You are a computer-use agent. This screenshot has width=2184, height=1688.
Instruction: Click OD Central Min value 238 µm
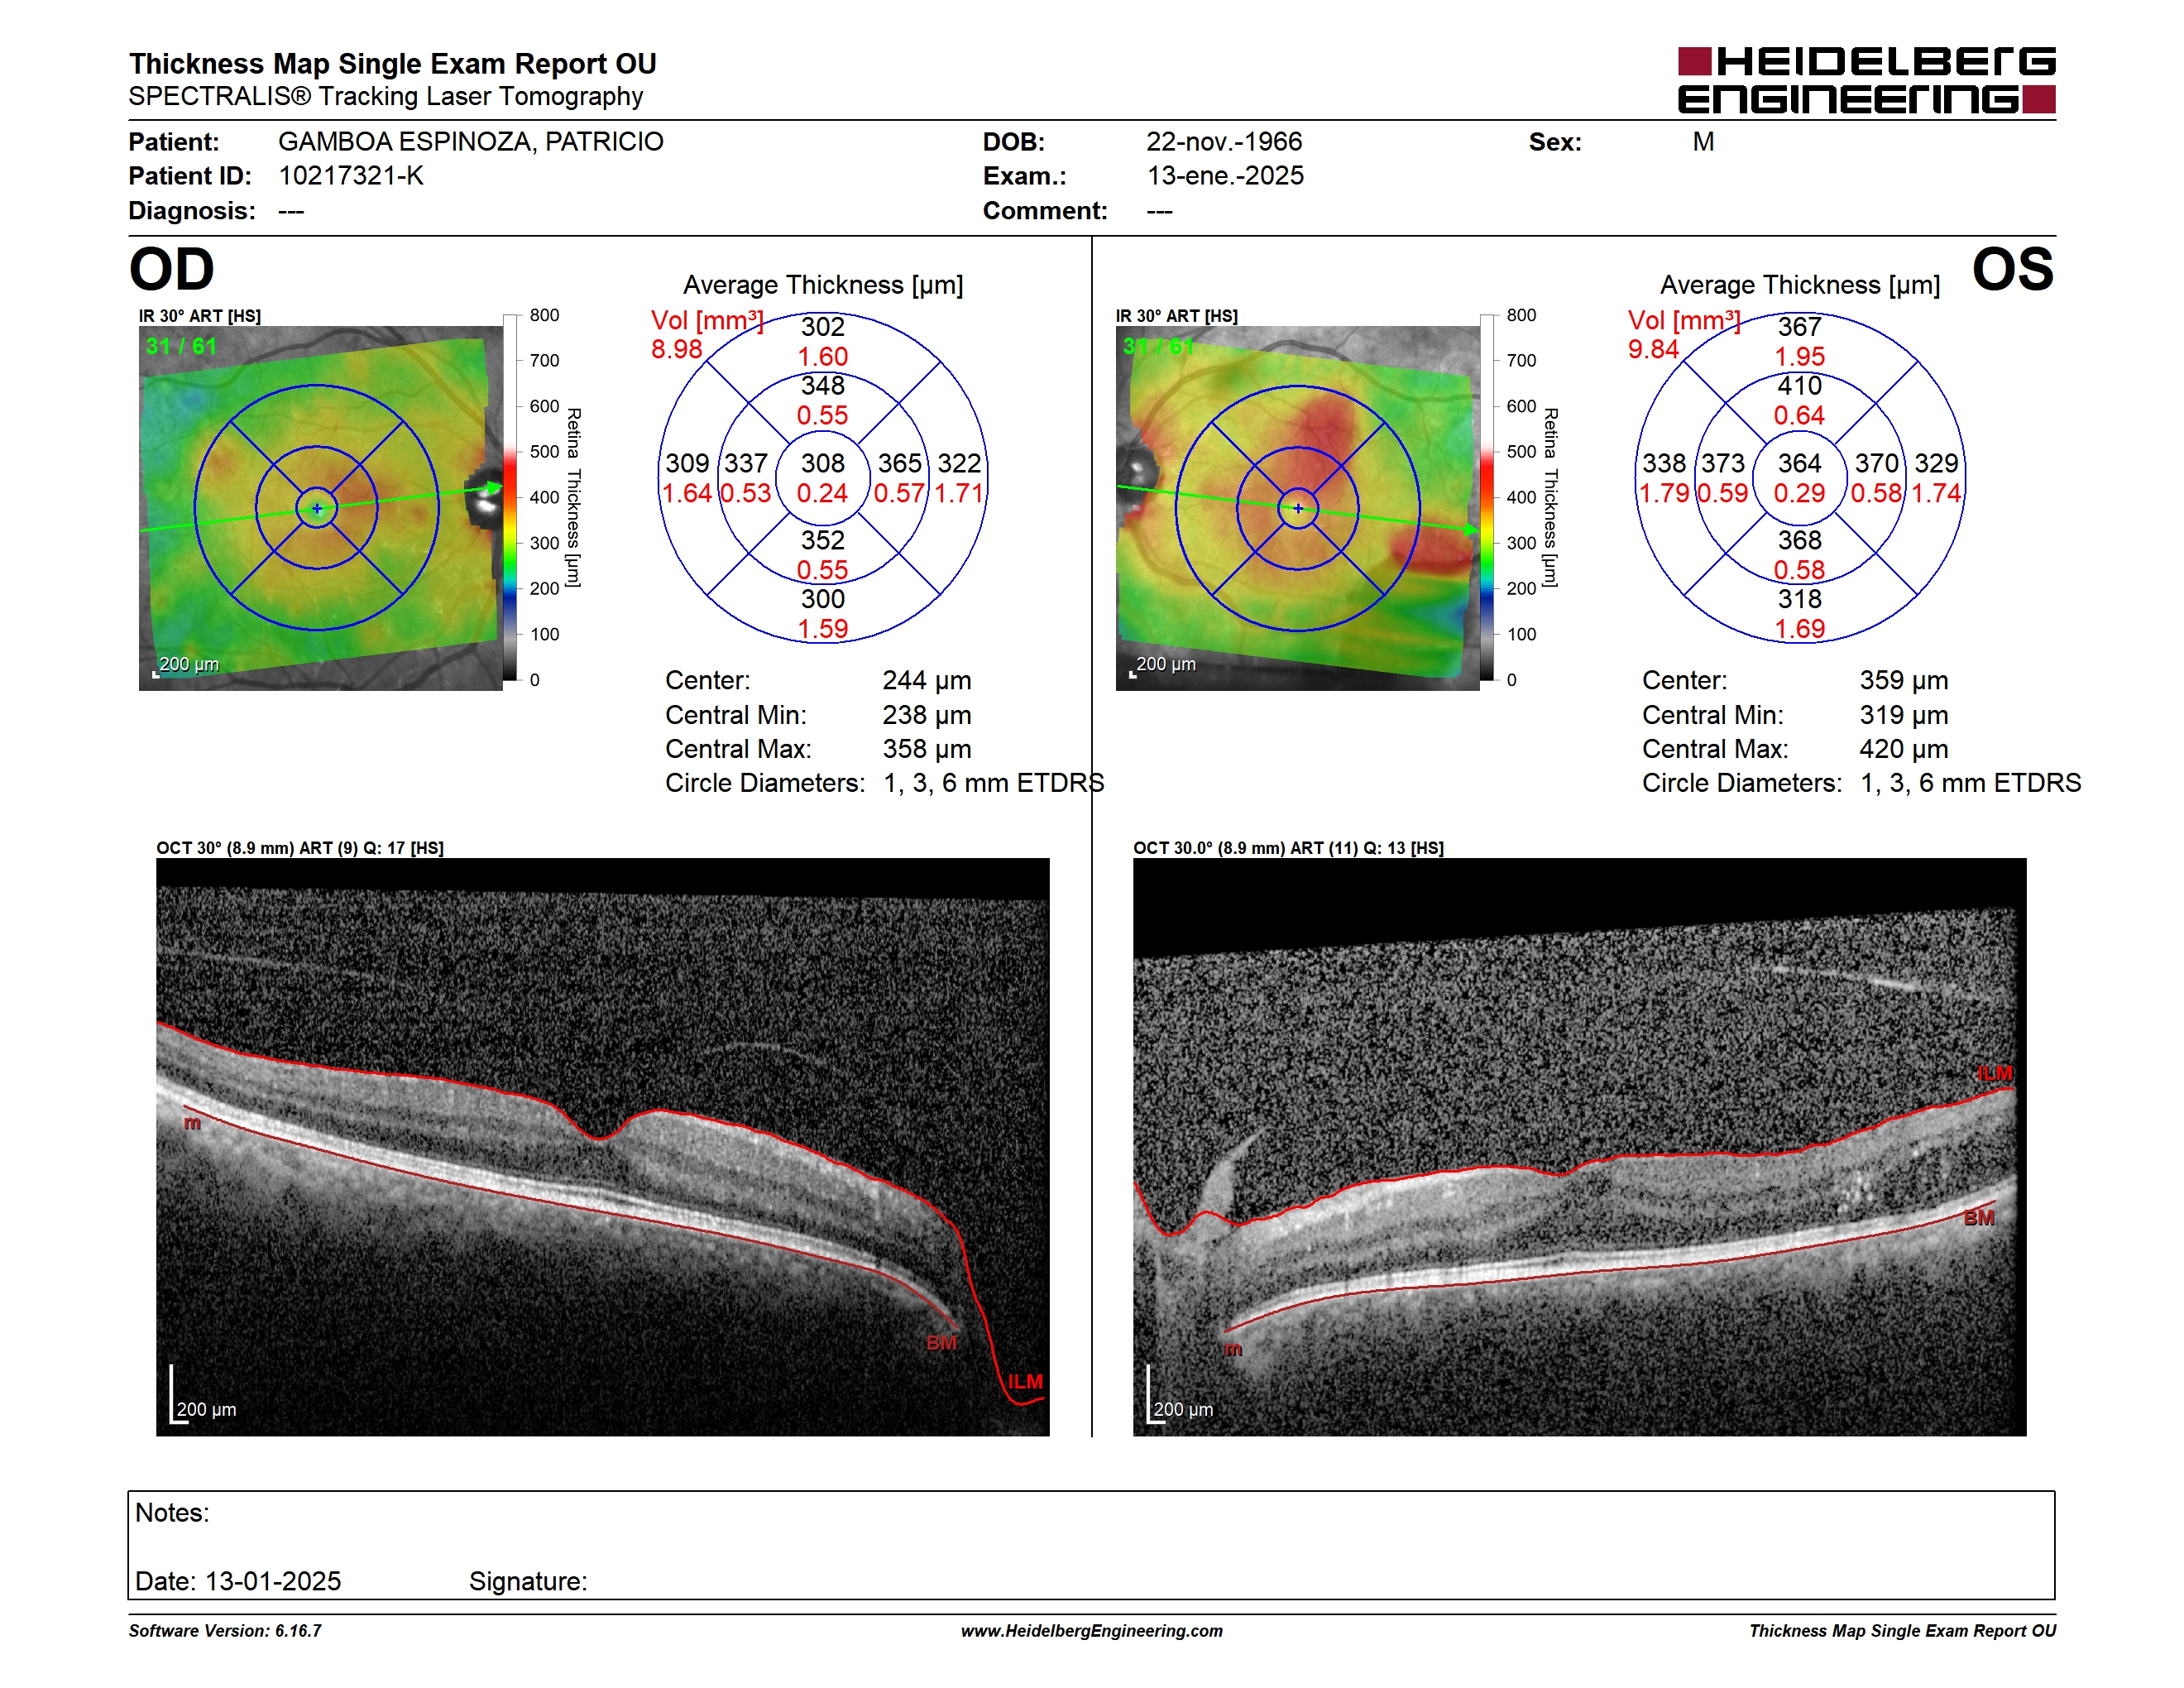click(927, 715)
